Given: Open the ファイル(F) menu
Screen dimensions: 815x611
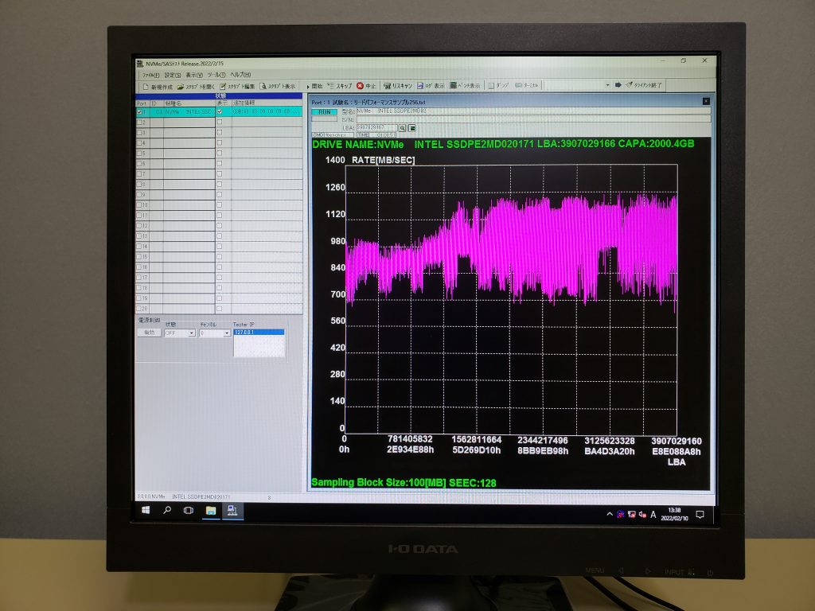Looking at the screenshot, I should [x=150, y=75].
